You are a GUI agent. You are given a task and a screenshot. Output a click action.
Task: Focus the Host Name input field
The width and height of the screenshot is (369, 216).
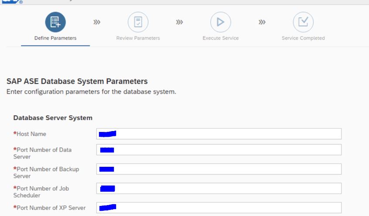pyautogui.click(x=219, y=134)
